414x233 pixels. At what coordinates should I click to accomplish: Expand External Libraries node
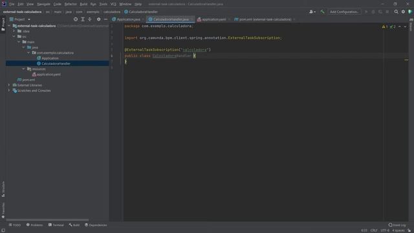pos(9,85)
